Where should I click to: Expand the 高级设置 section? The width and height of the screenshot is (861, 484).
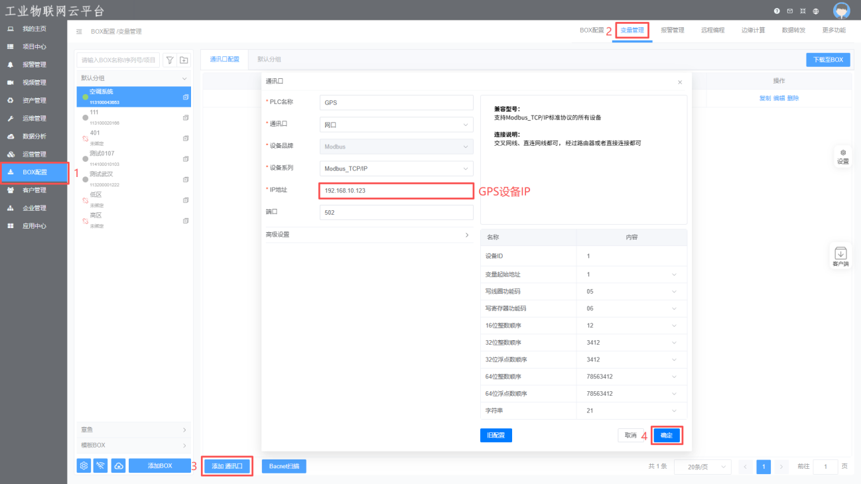367,235
